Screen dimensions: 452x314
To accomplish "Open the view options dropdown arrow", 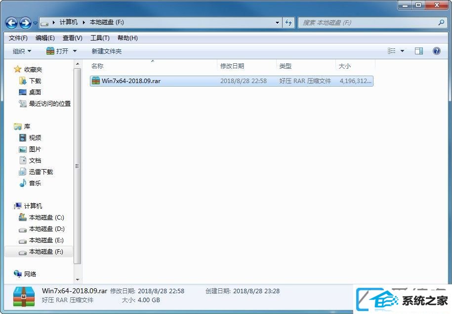I will coord(402,51).
